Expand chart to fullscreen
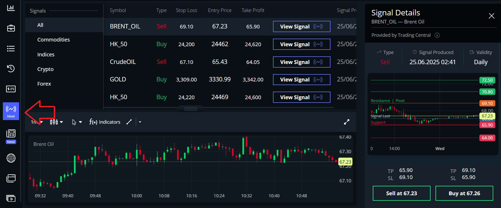The image size is (501, 208). pos(346,122)
